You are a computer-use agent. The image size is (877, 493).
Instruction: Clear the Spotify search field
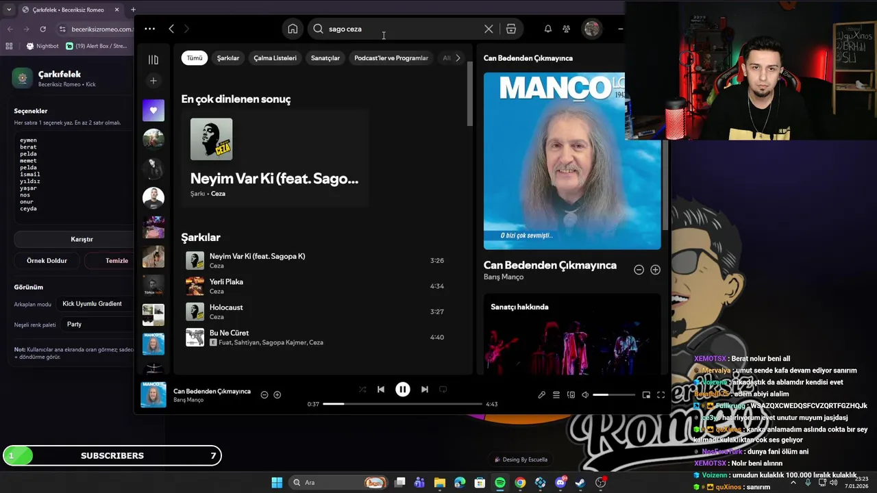tap(489, 29)
